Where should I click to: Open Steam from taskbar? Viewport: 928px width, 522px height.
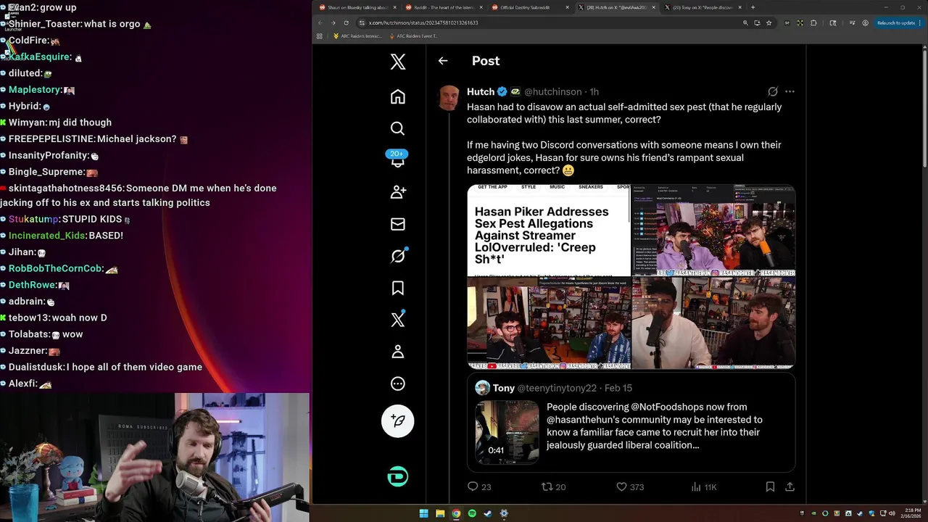488,513
